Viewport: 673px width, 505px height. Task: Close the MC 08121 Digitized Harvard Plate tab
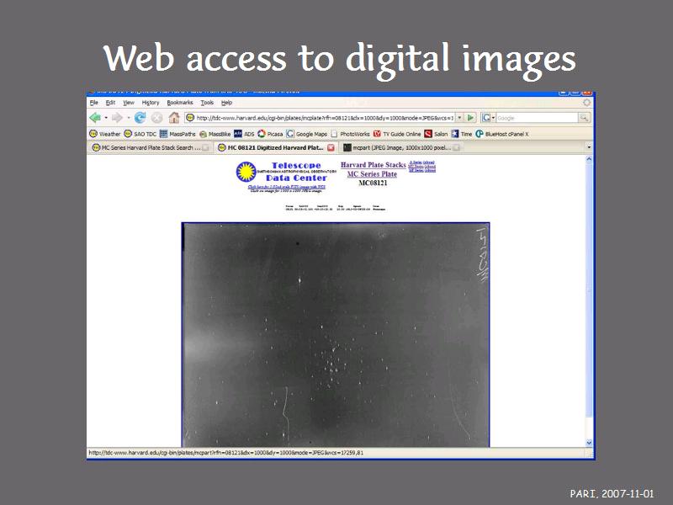coord(331,148)
